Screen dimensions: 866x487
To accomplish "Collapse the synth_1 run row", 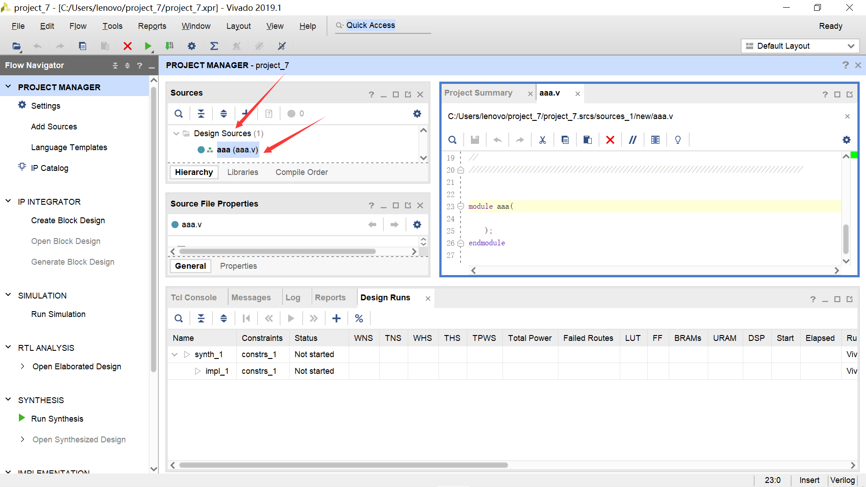I will coord(175,354).
